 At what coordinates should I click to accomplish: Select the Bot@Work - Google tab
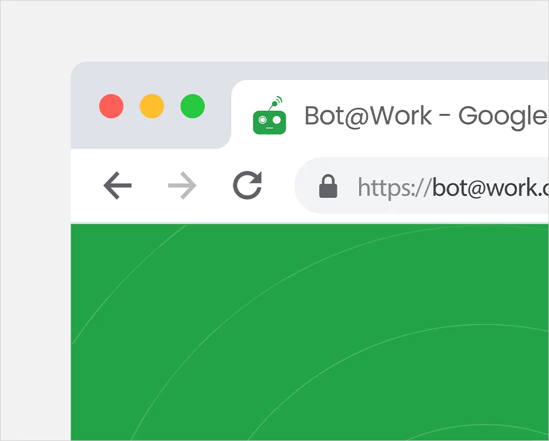[x=390, y=114]
